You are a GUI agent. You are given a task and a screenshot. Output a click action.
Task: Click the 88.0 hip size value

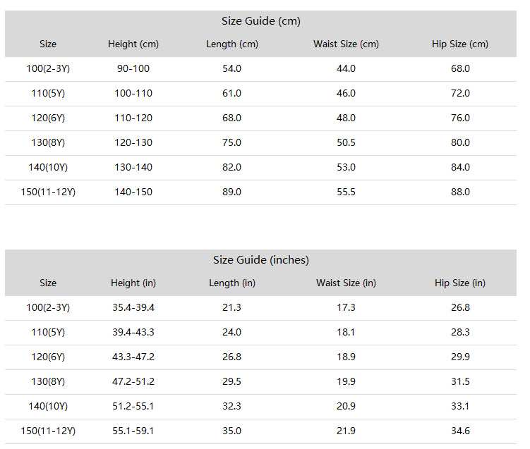[460, 192]
